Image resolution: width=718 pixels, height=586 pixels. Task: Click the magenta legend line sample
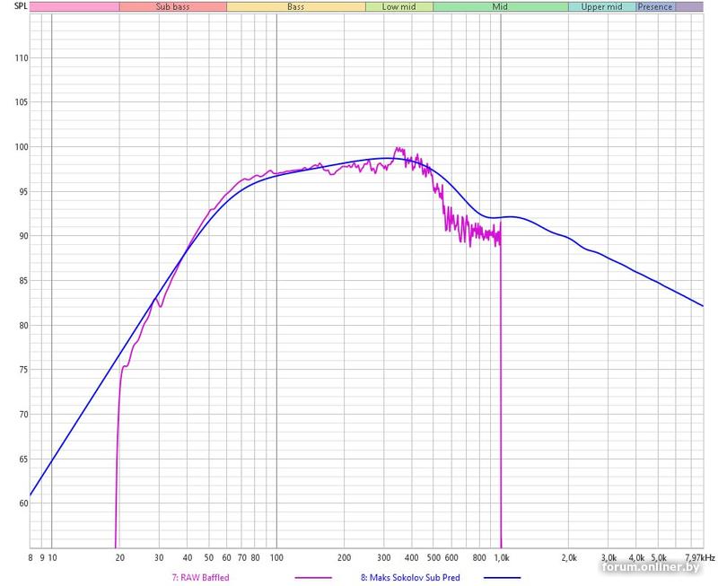(313, 578)
